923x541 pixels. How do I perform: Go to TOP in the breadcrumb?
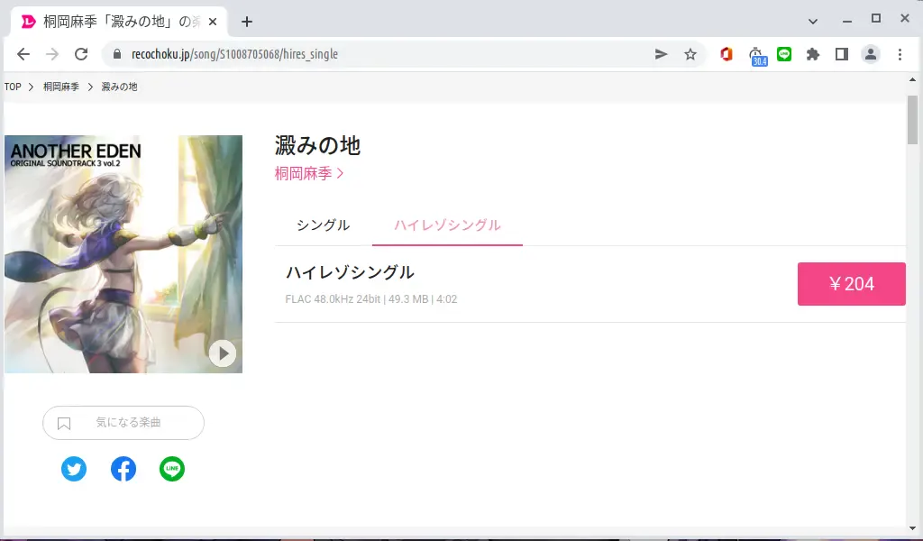pyautogui.click(x=13, y=87)
